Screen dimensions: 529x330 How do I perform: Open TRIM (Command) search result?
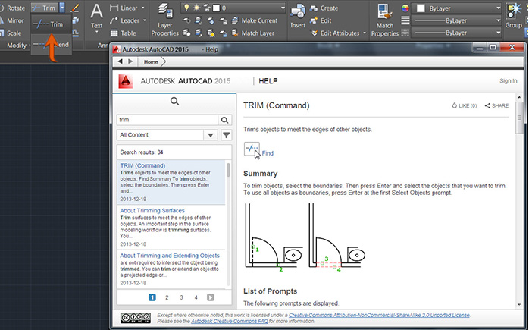(x=142, y=165)
